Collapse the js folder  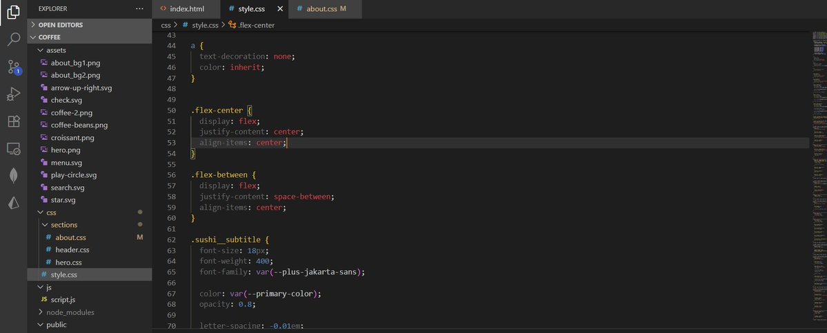(90, 287)
